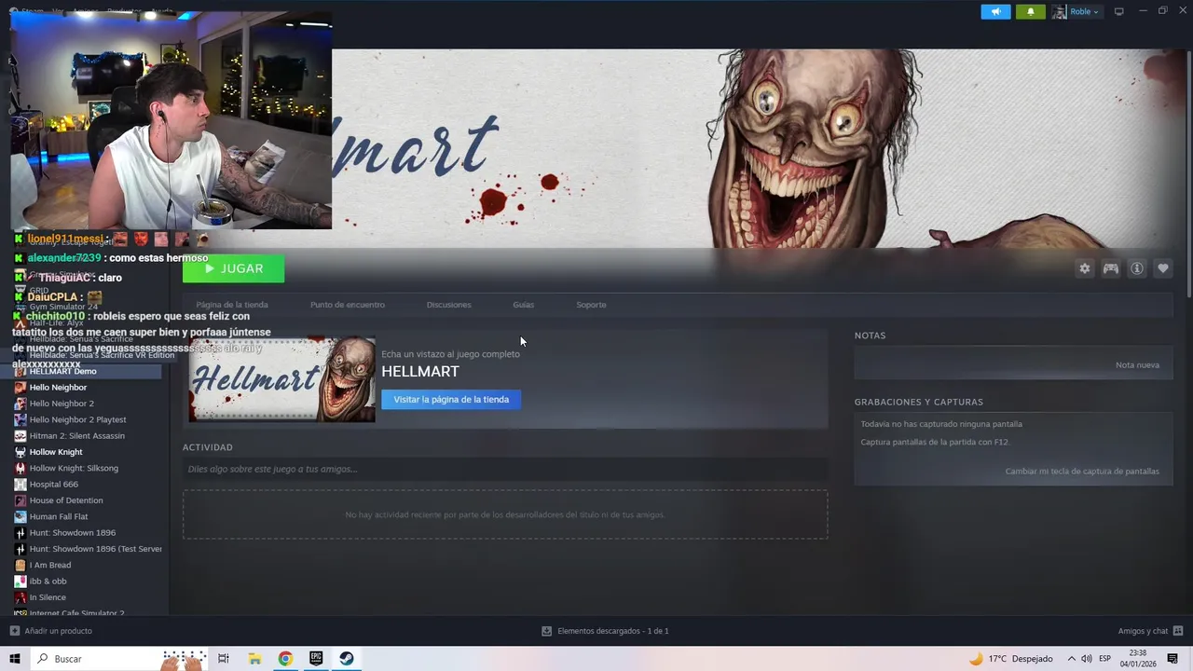
Task: Click the House of Detention game icon
Action: pos(20,500)
